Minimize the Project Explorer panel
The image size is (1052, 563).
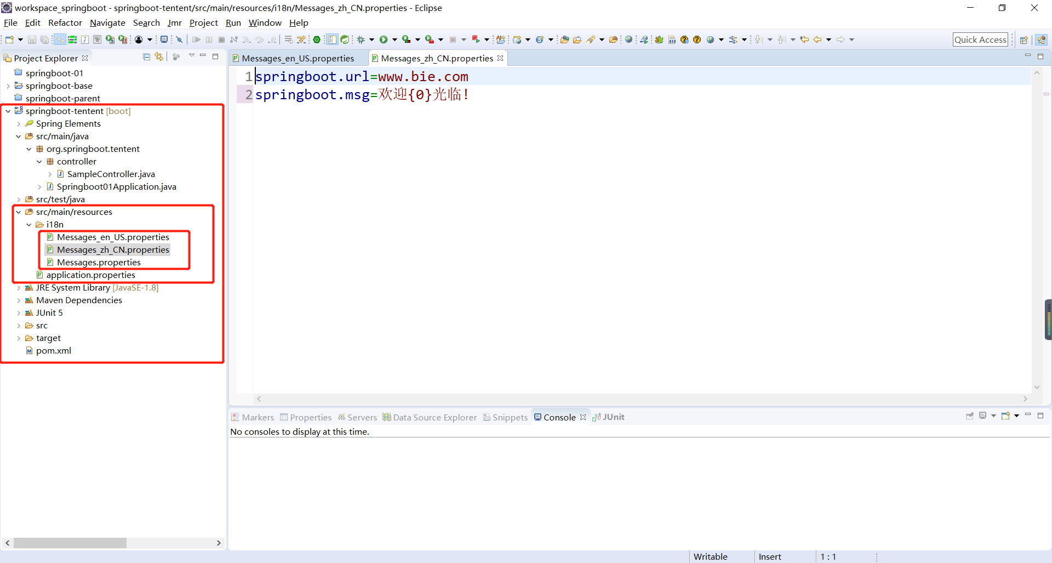coord(203,56)
